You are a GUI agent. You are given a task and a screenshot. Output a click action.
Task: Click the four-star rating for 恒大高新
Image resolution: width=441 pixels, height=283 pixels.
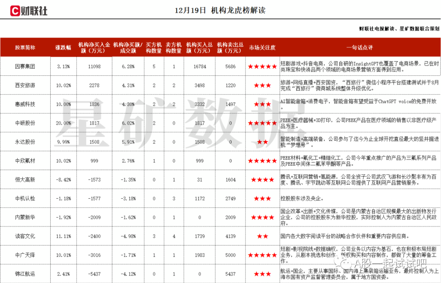pos(262,180)
